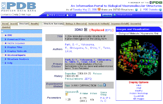This screenshot has height=104, width=163.
Task: Click the help icon beside SEARCH button
Action: point(115,15)
